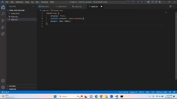Open File Explorer from the taskbar
This screenshot has width=177, height=99.
click(x=106, y=97)
